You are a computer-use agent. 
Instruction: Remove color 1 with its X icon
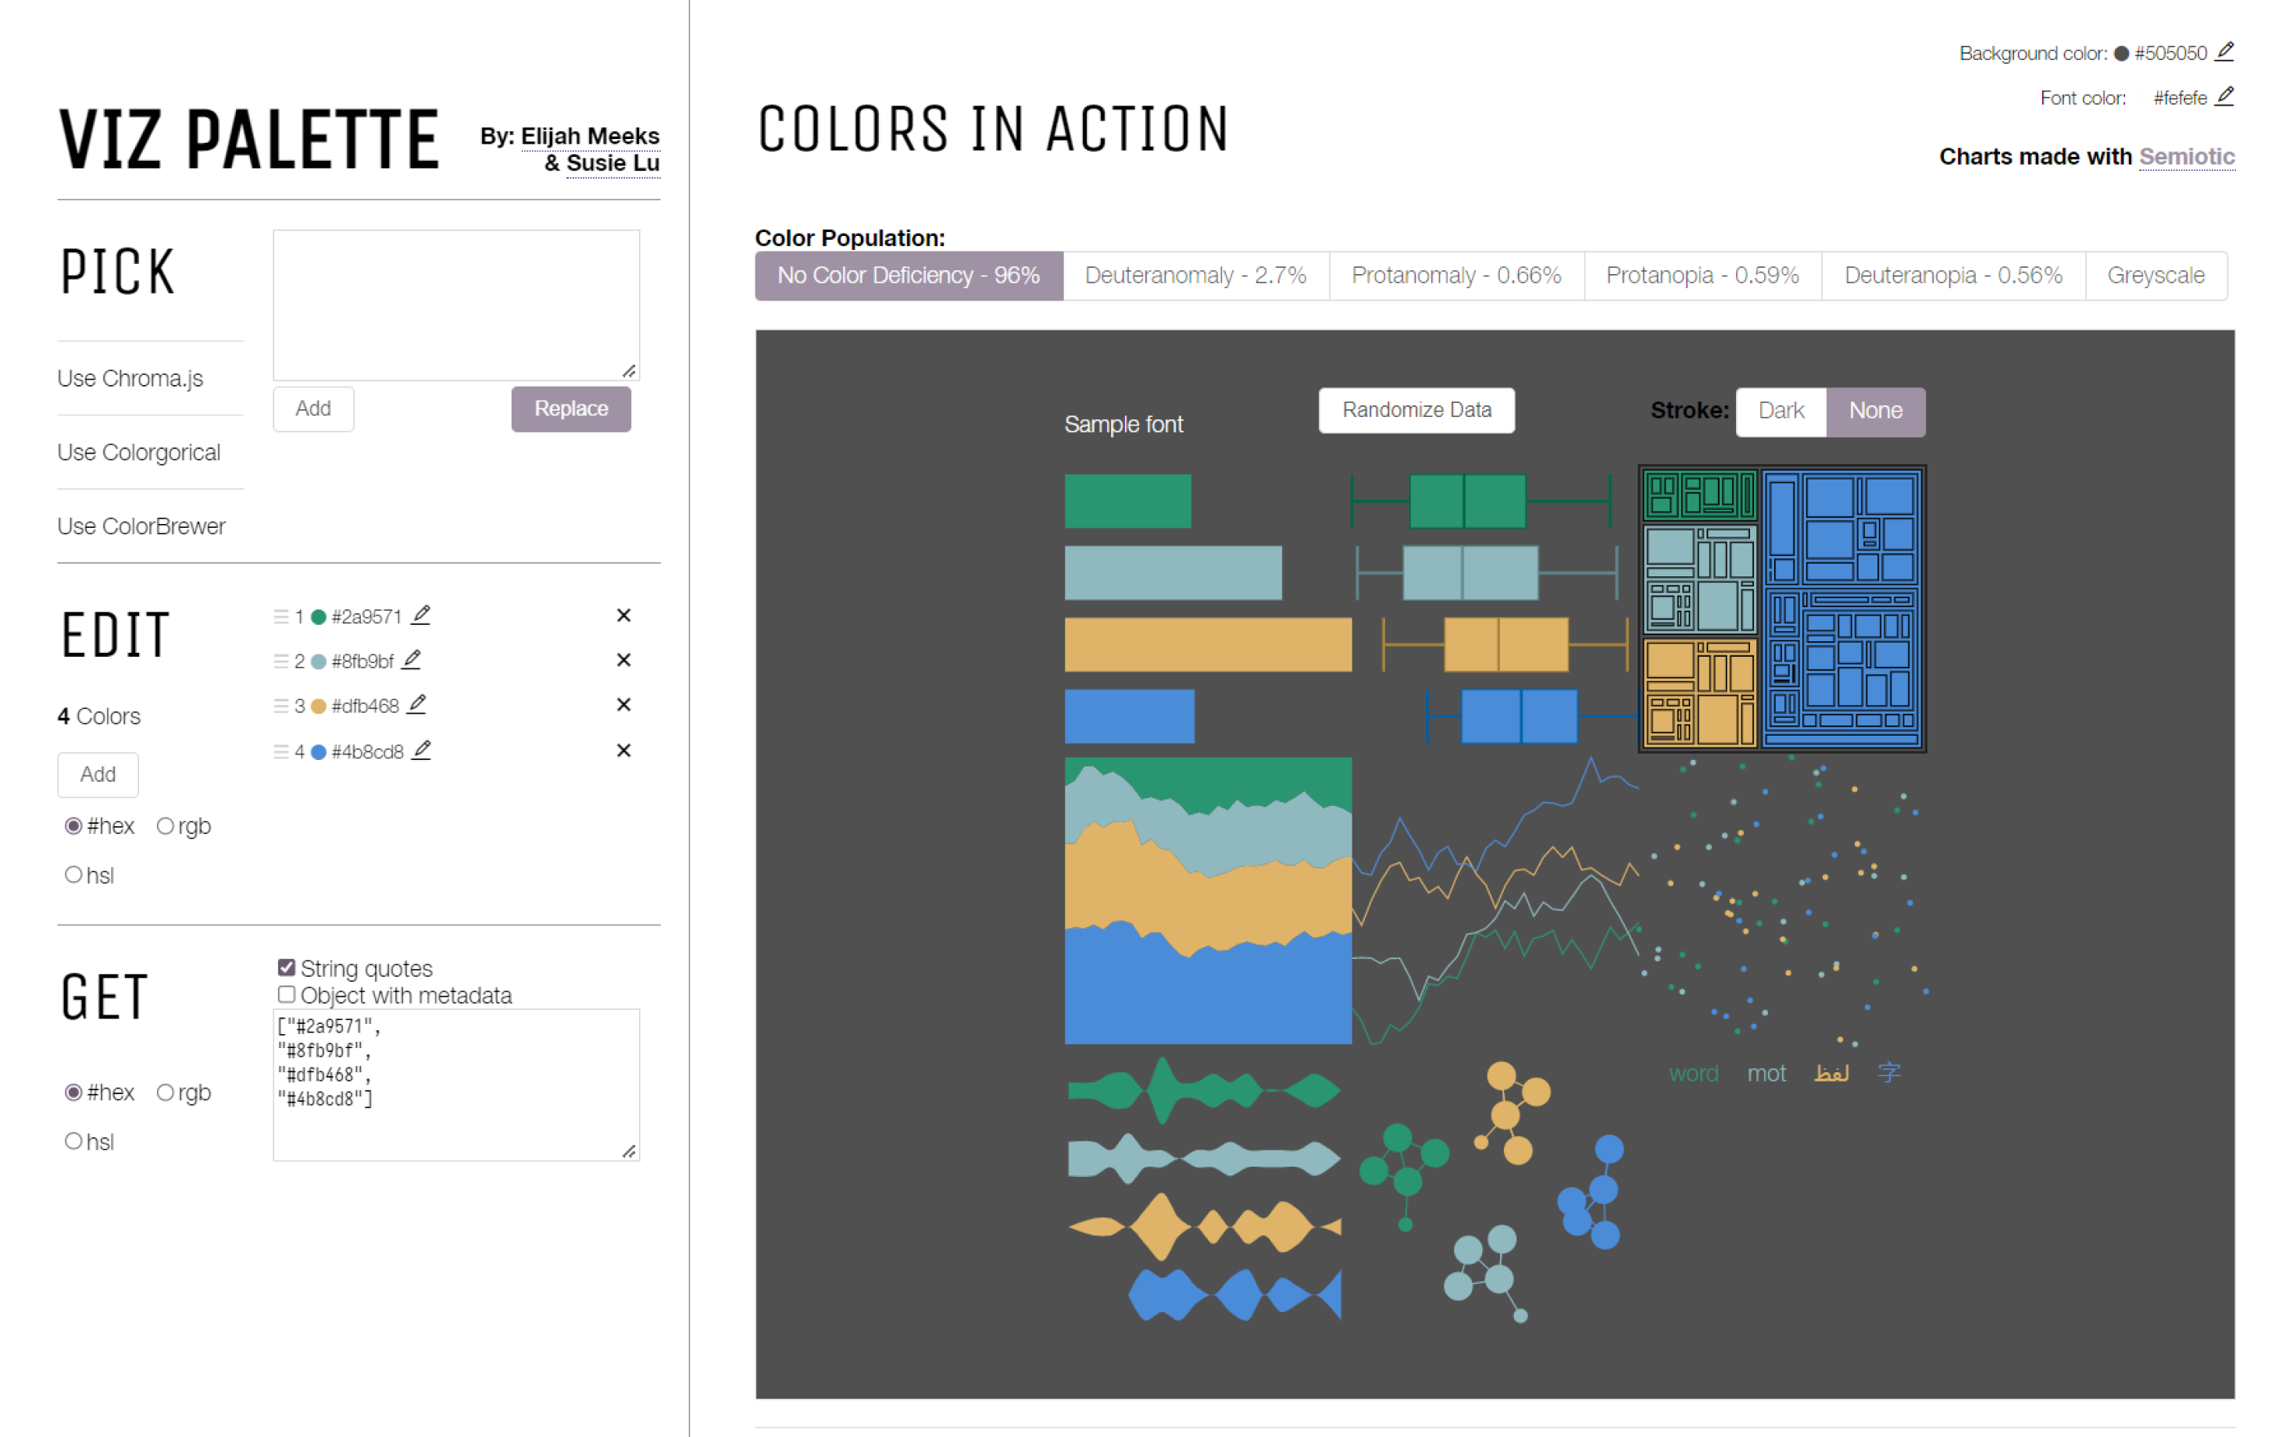click(623, 616)
